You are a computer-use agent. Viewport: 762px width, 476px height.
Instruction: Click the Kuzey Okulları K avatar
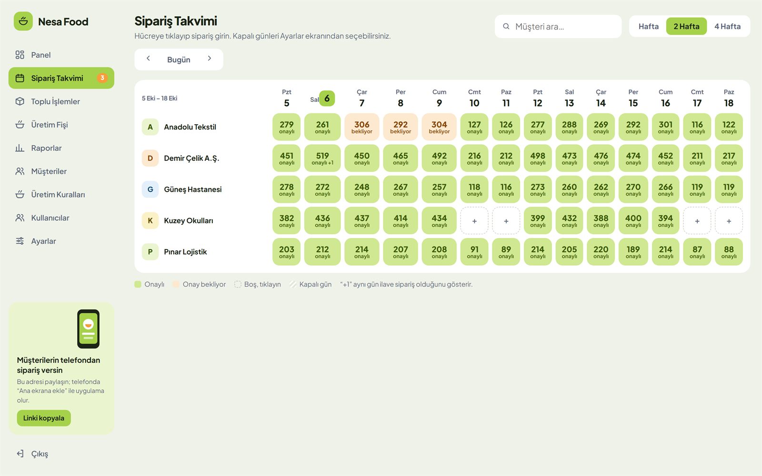click(150, 221)
